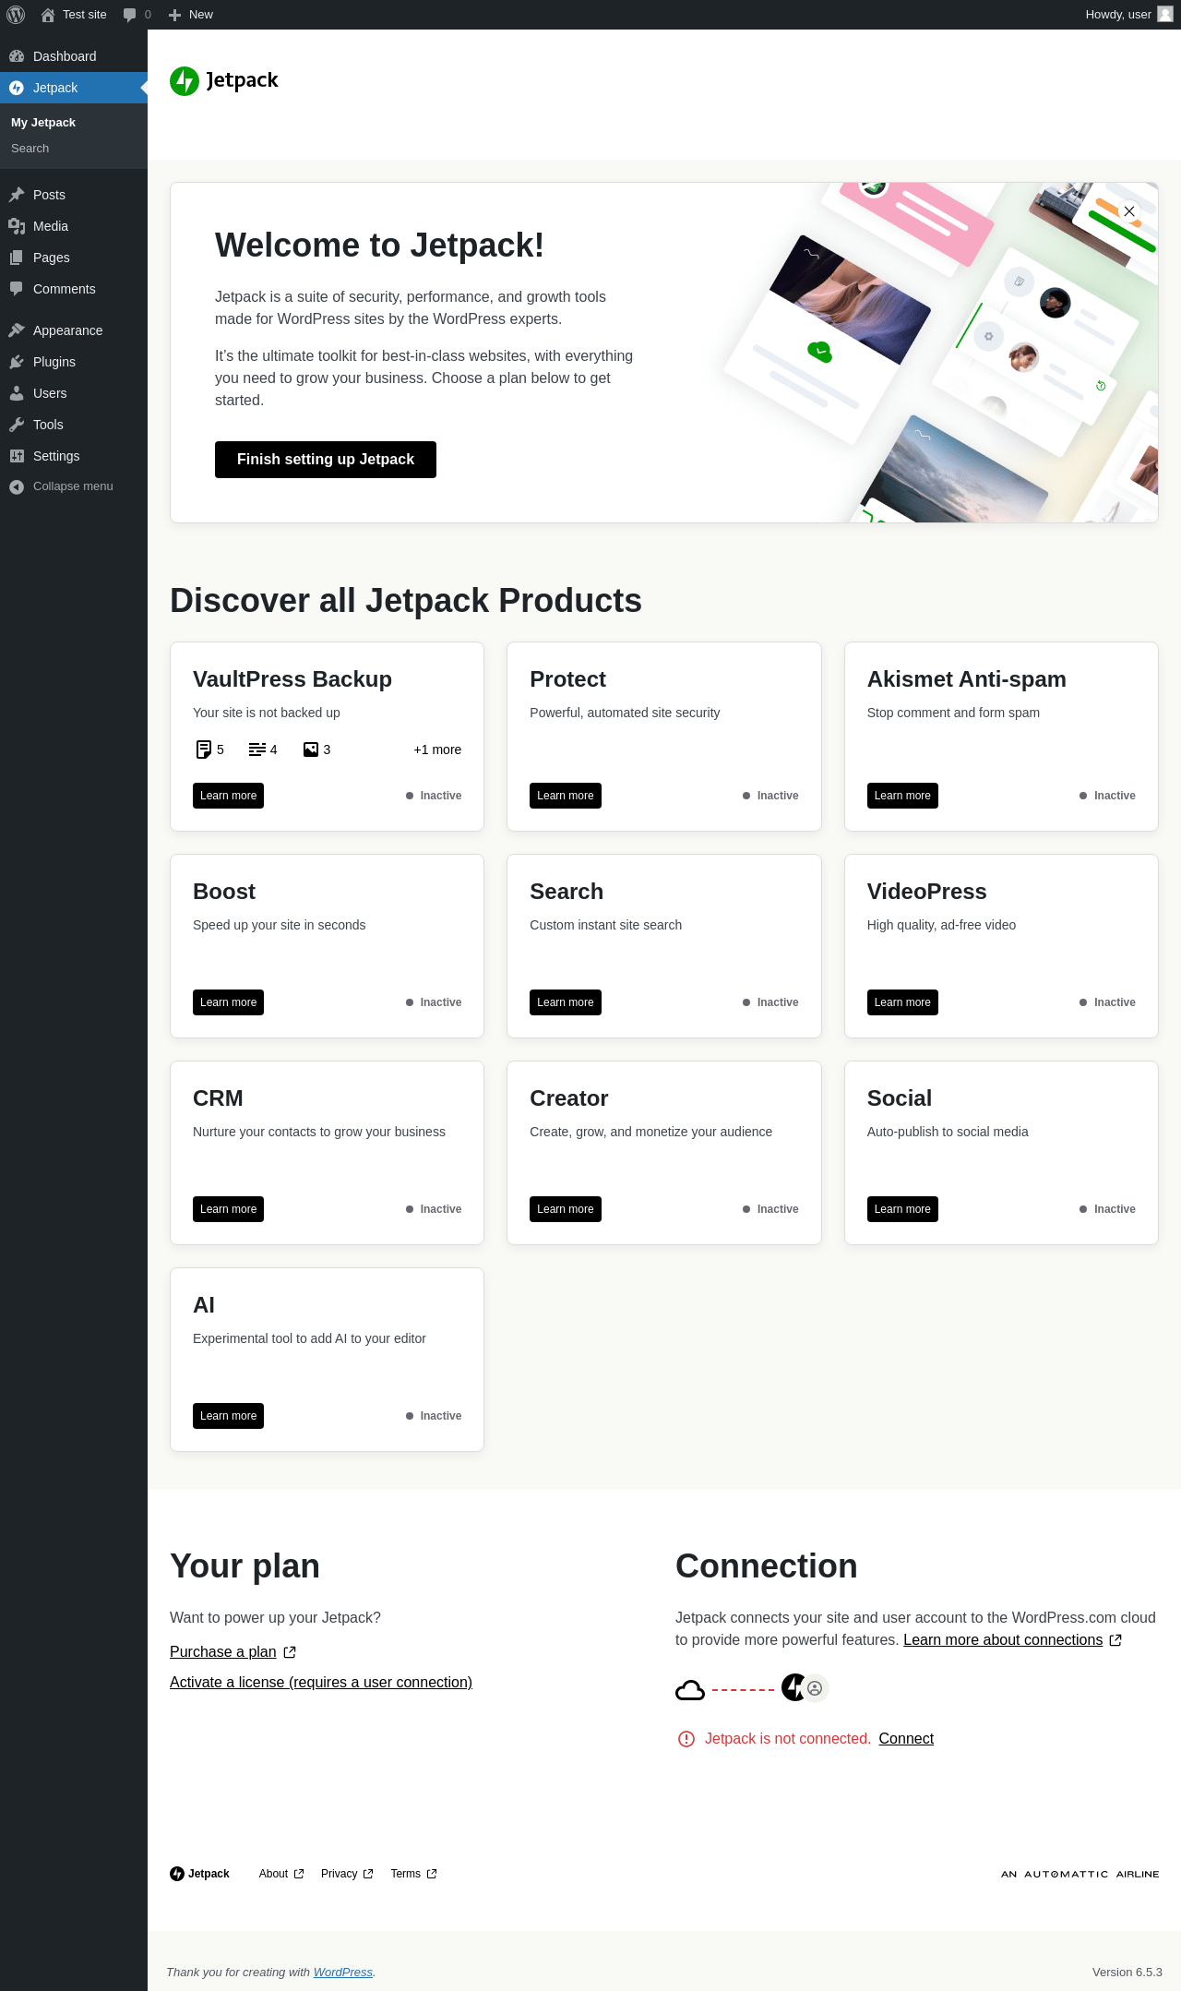Click the Tools wrench icon in sidebar
Viewport: 1181px width, 1991px height.
(x=17, y=425)
